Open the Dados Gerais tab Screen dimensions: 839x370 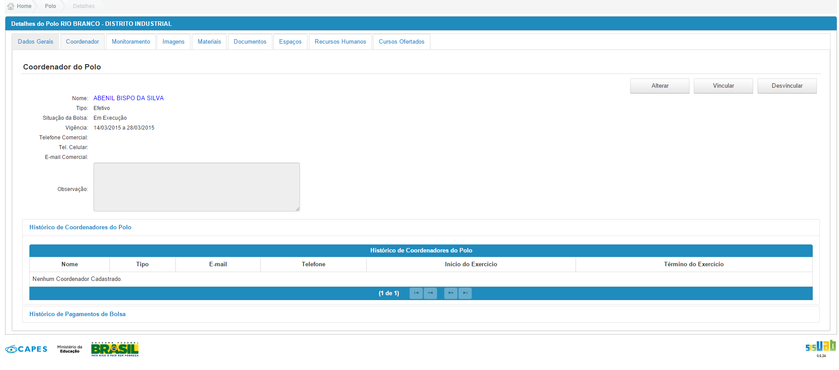pyautogui.click(x=36, y=42)
